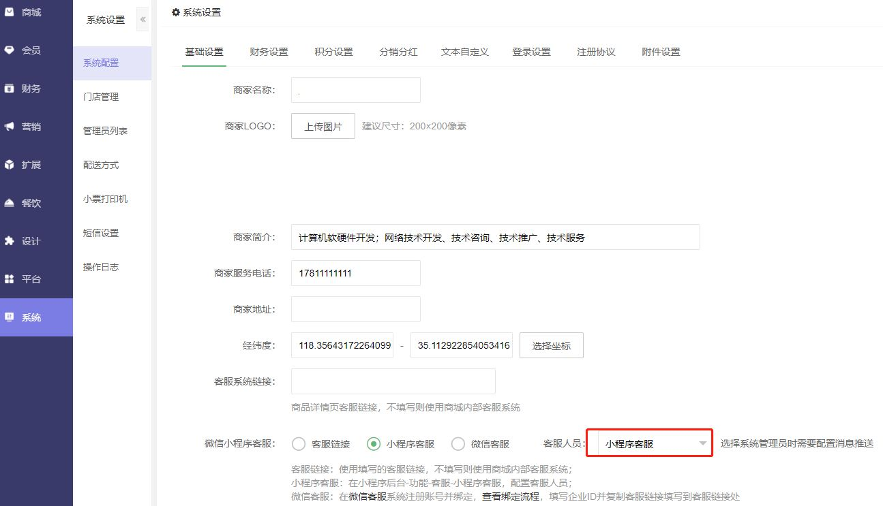Viewport: 883px width, 506px height.
Task: Select the 设计 design puzzle icon
Action: click(10, 241)
